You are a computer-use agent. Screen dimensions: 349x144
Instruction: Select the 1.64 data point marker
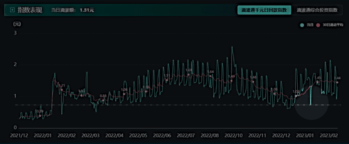(210, 76)
